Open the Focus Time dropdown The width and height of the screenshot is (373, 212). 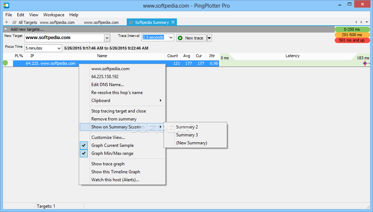59,48
